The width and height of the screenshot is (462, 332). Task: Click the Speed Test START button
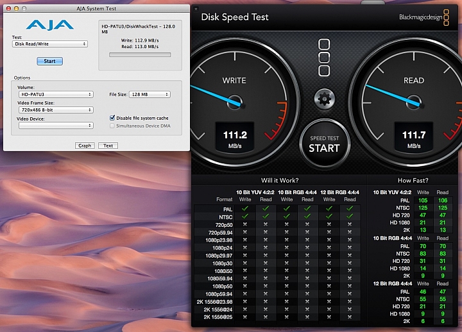pyautogui.click(x=325, y=144)
